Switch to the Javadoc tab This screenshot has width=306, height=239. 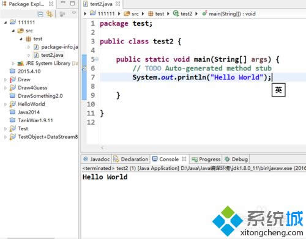[97, 159]
